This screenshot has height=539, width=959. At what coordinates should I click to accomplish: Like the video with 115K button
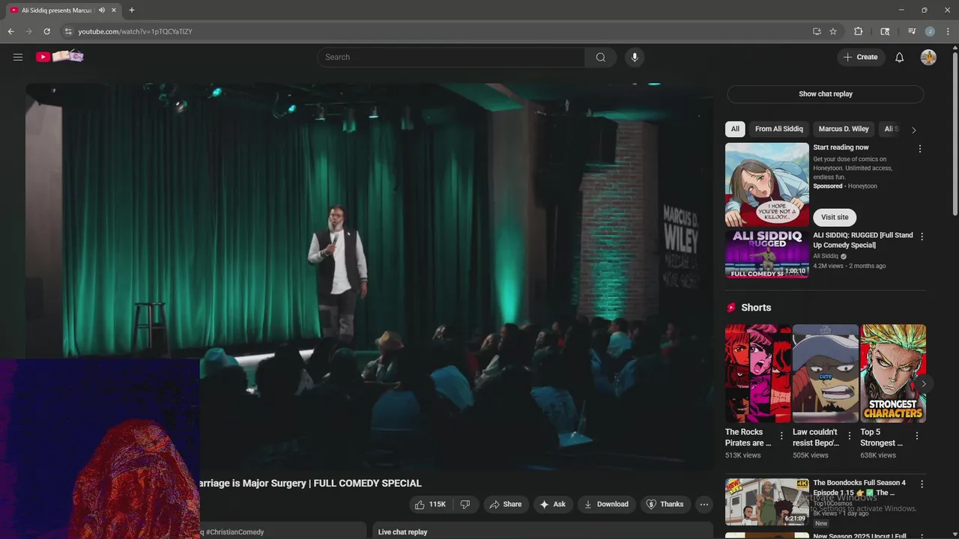tap(431, 505)
